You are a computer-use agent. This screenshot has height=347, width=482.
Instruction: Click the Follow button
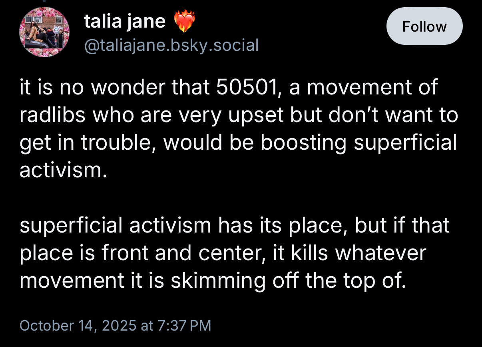pos(424,26)
